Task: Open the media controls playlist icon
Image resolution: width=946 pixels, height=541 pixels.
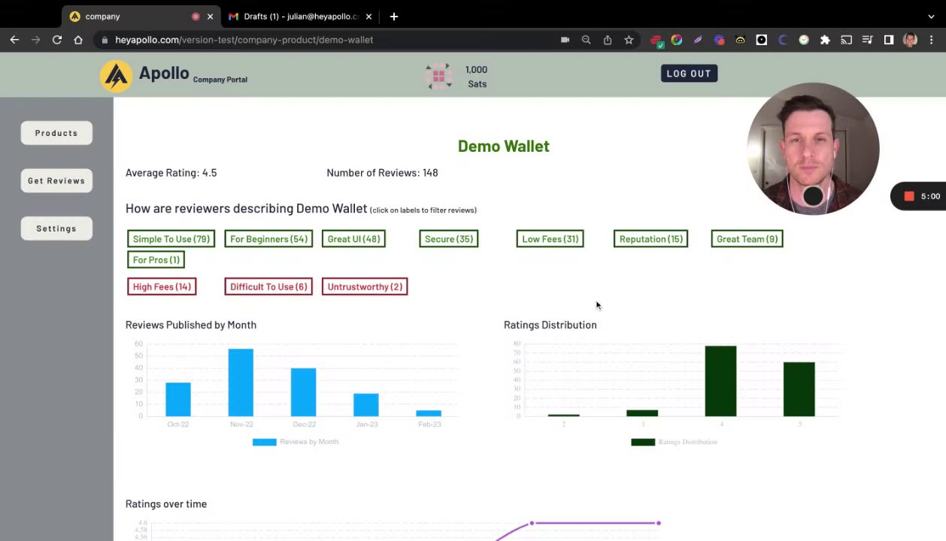Action: [x=867, y=40]
